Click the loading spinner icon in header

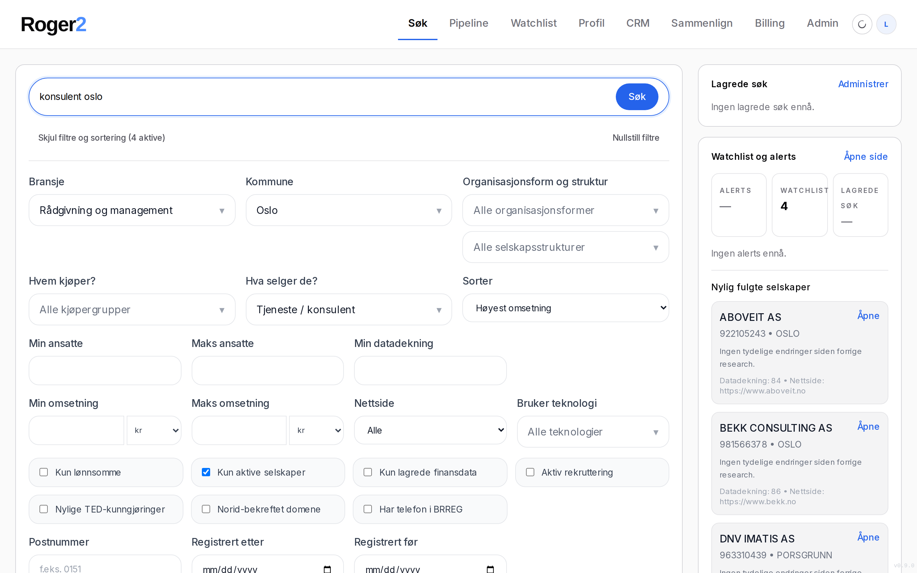[x=862, y=24]
